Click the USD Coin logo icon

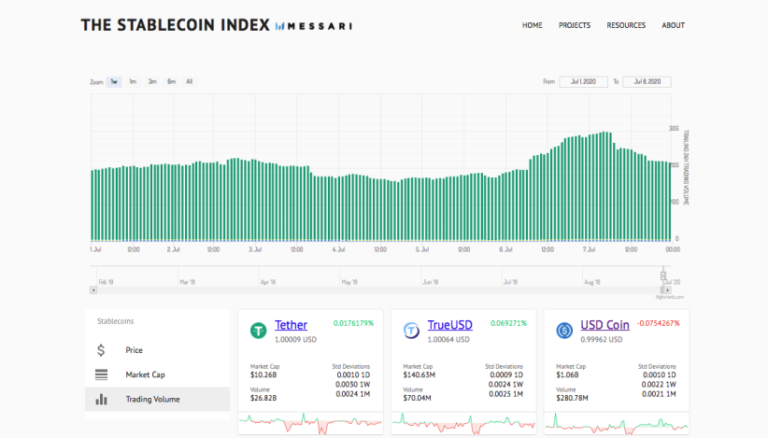[x=564, y=331]
